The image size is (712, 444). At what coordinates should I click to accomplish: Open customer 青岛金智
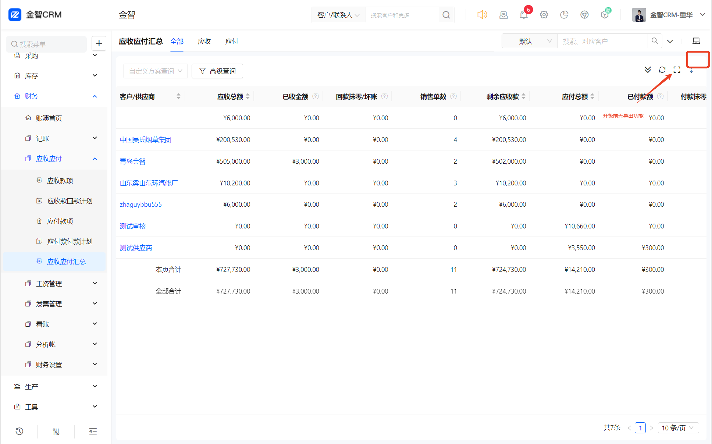(132, 161)
